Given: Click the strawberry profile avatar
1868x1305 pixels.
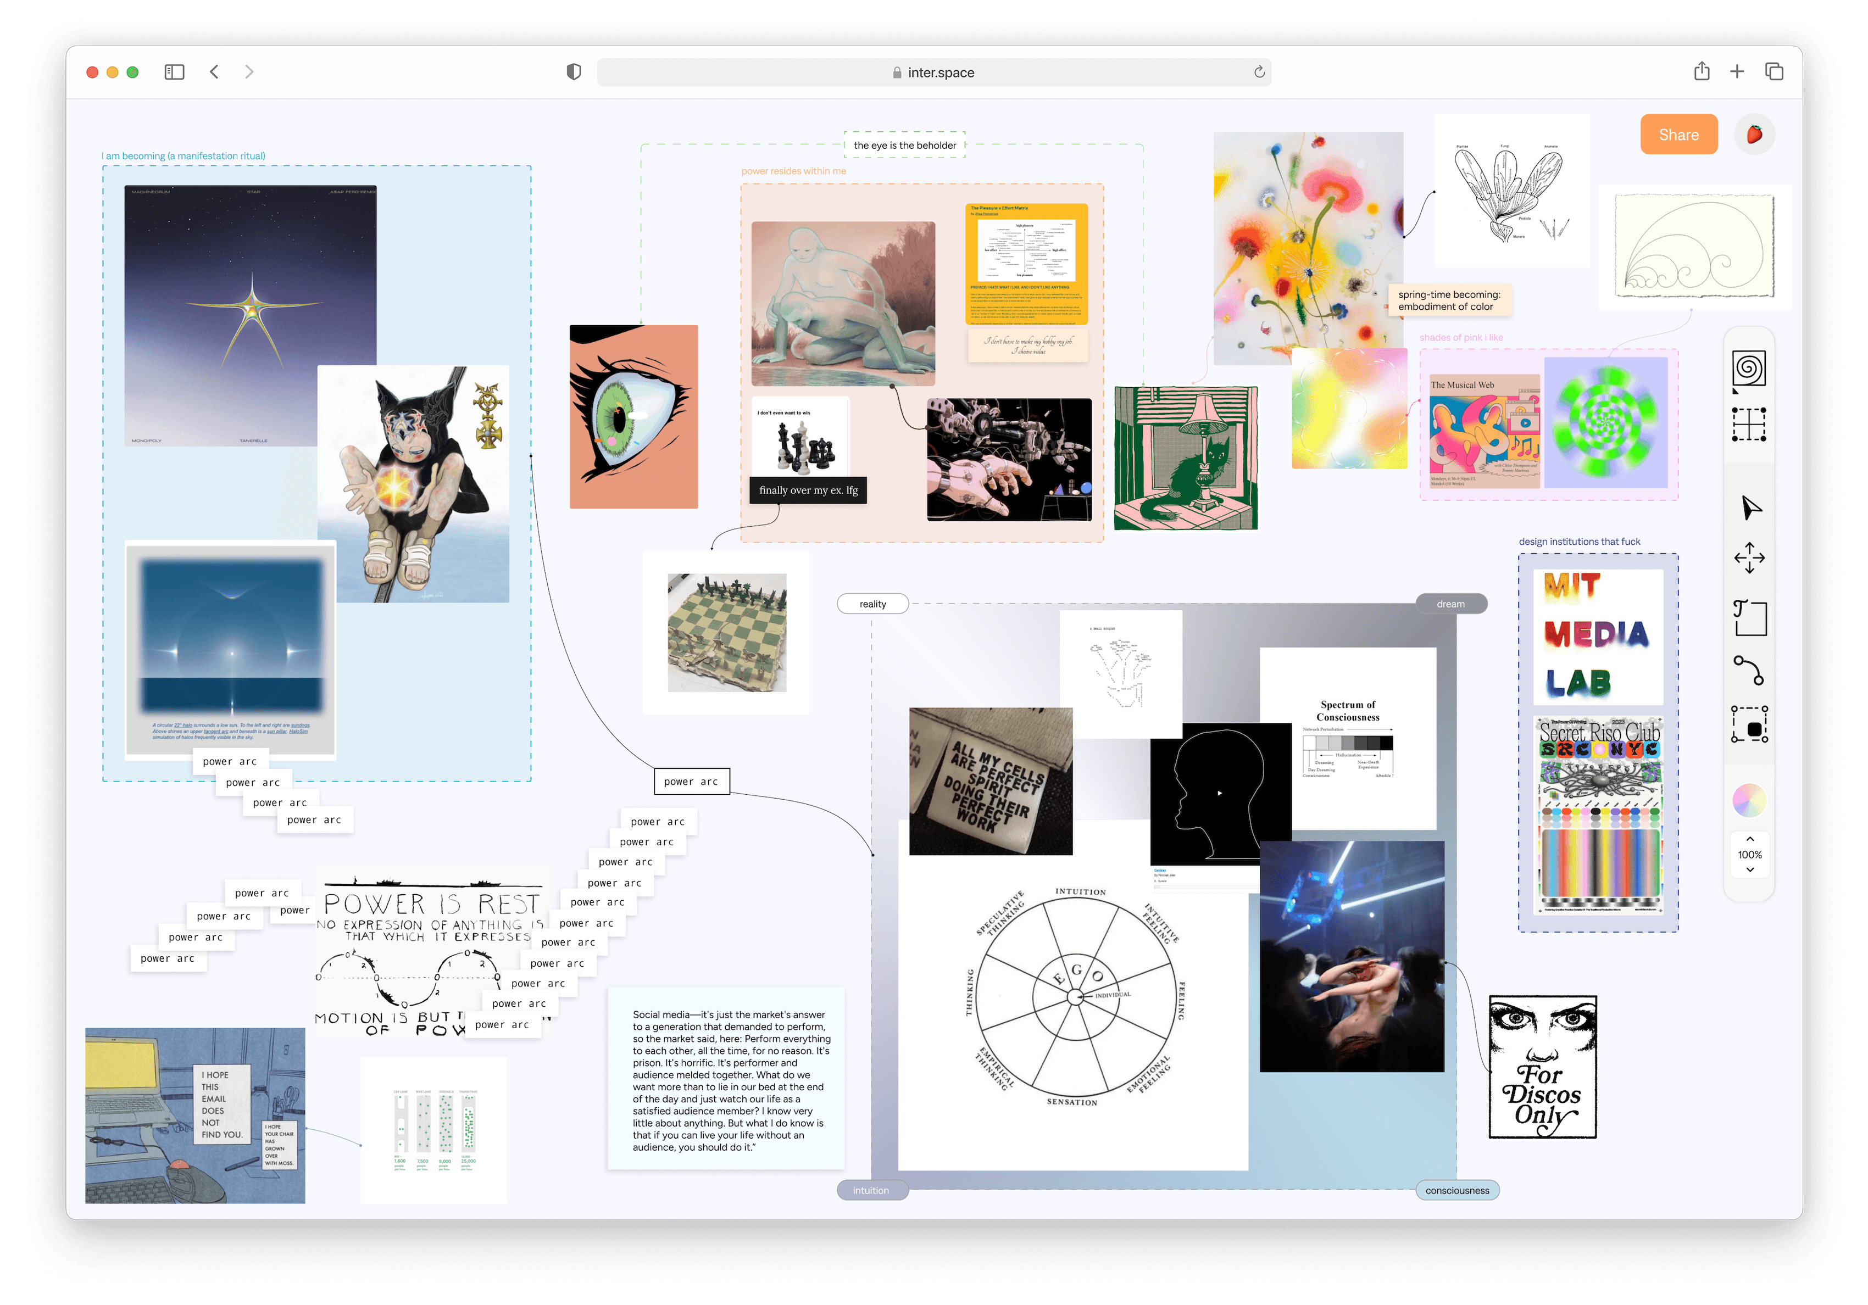Looking at the screenshot, I should tap(1754, 134).
